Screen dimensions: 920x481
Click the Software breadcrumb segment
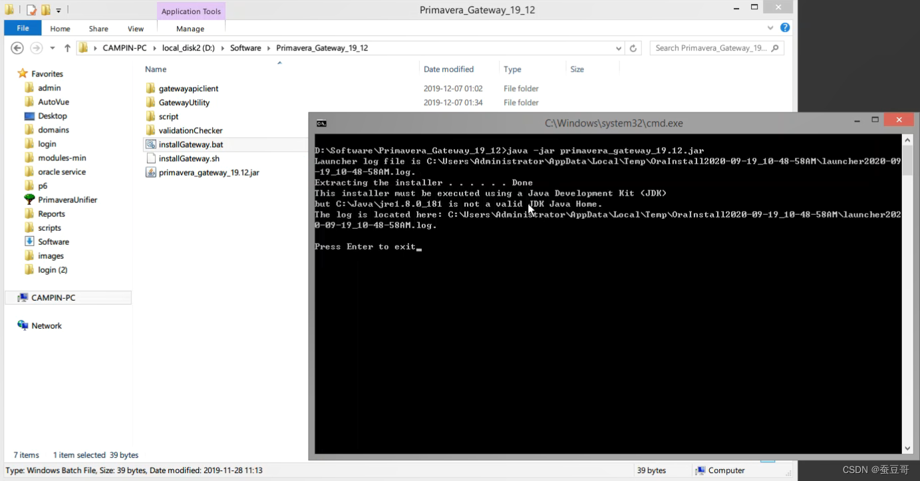click(x=245, y=48)
